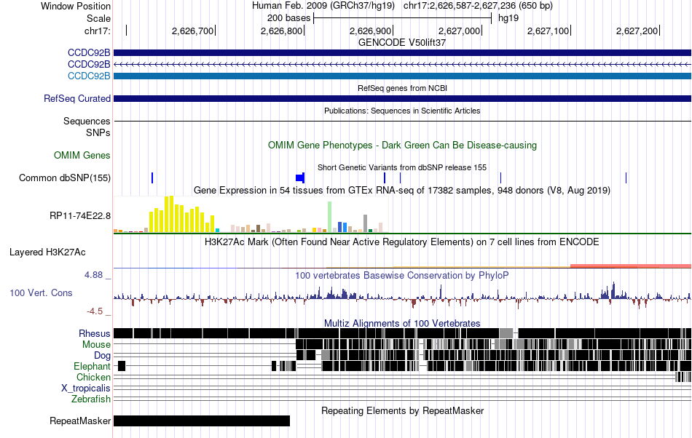Image resolution: width=692 pixels, height=438 pixels.
Task: Click the Window Position label
Action: (76, 6)
